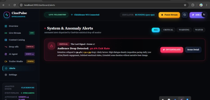Go back with browser back arrow
This screenshot has width=210, height=100.
pos(4,5)
